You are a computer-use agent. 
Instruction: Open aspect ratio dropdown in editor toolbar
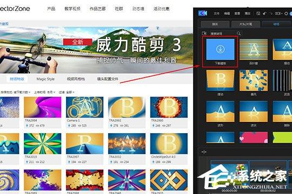[x=278, y=13]
